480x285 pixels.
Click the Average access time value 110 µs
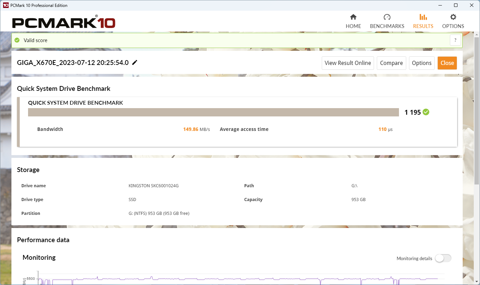385,129
